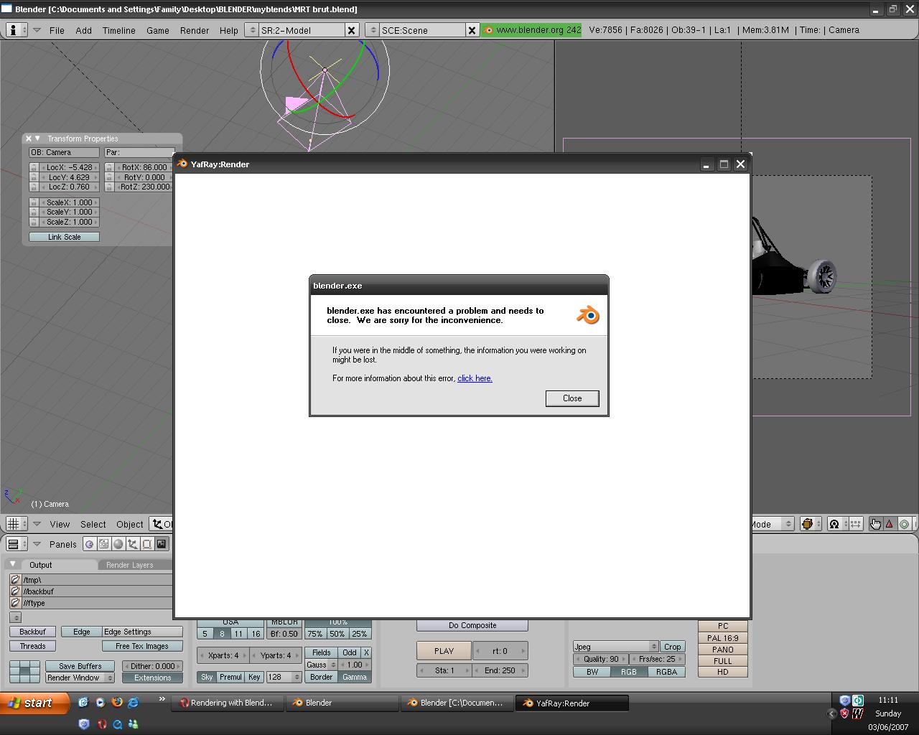
Task: Open the Object menu in 3D header
Action: pyautogui.click(x=130, y=525)
